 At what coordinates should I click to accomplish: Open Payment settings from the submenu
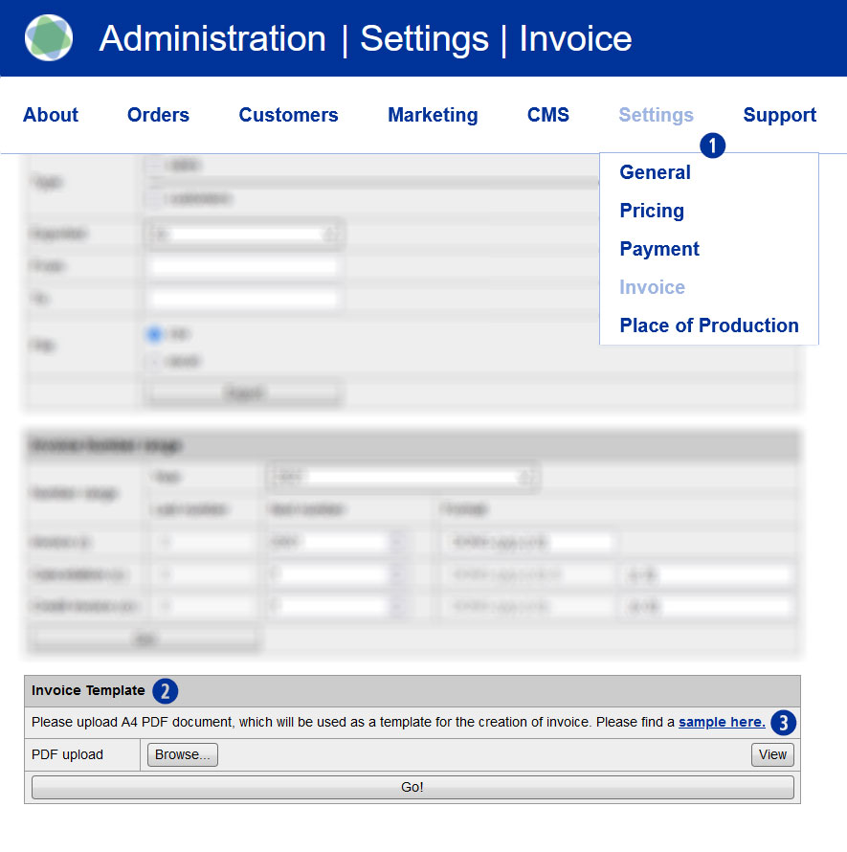659,249
